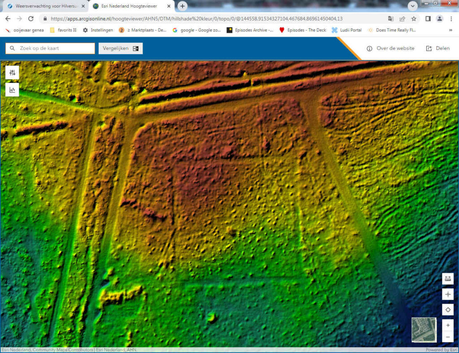Open Over de website info

[390, 48]
